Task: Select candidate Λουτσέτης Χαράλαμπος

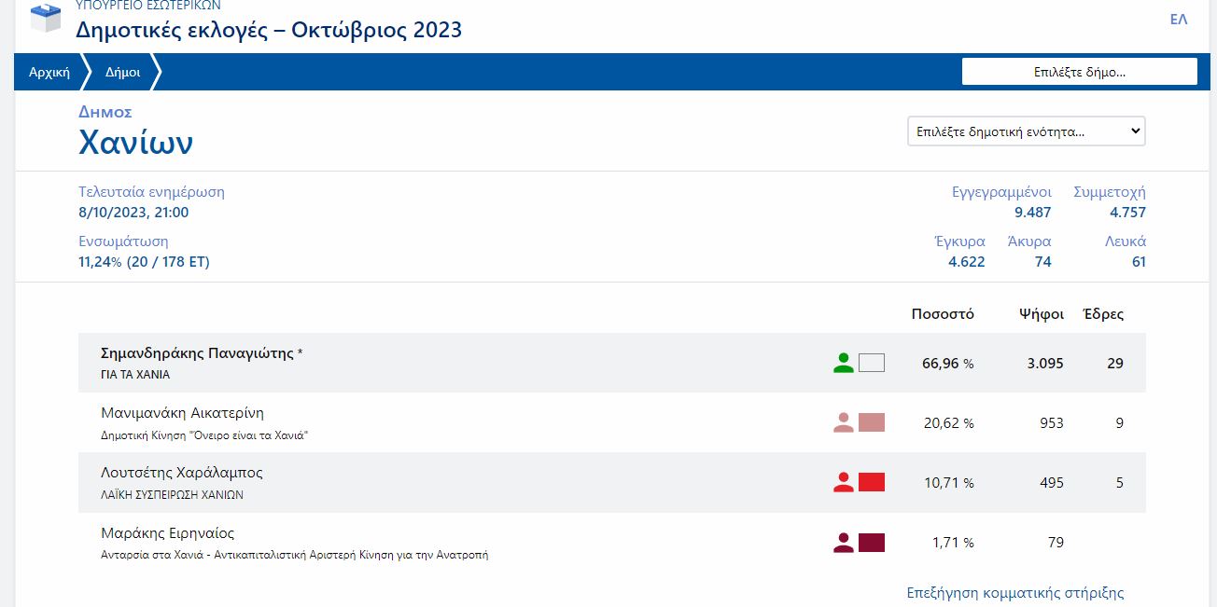Action: [181, 473]
